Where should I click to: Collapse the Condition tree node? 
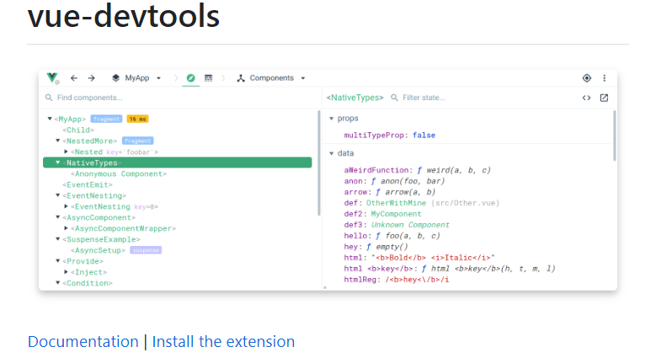click(58, 282)
